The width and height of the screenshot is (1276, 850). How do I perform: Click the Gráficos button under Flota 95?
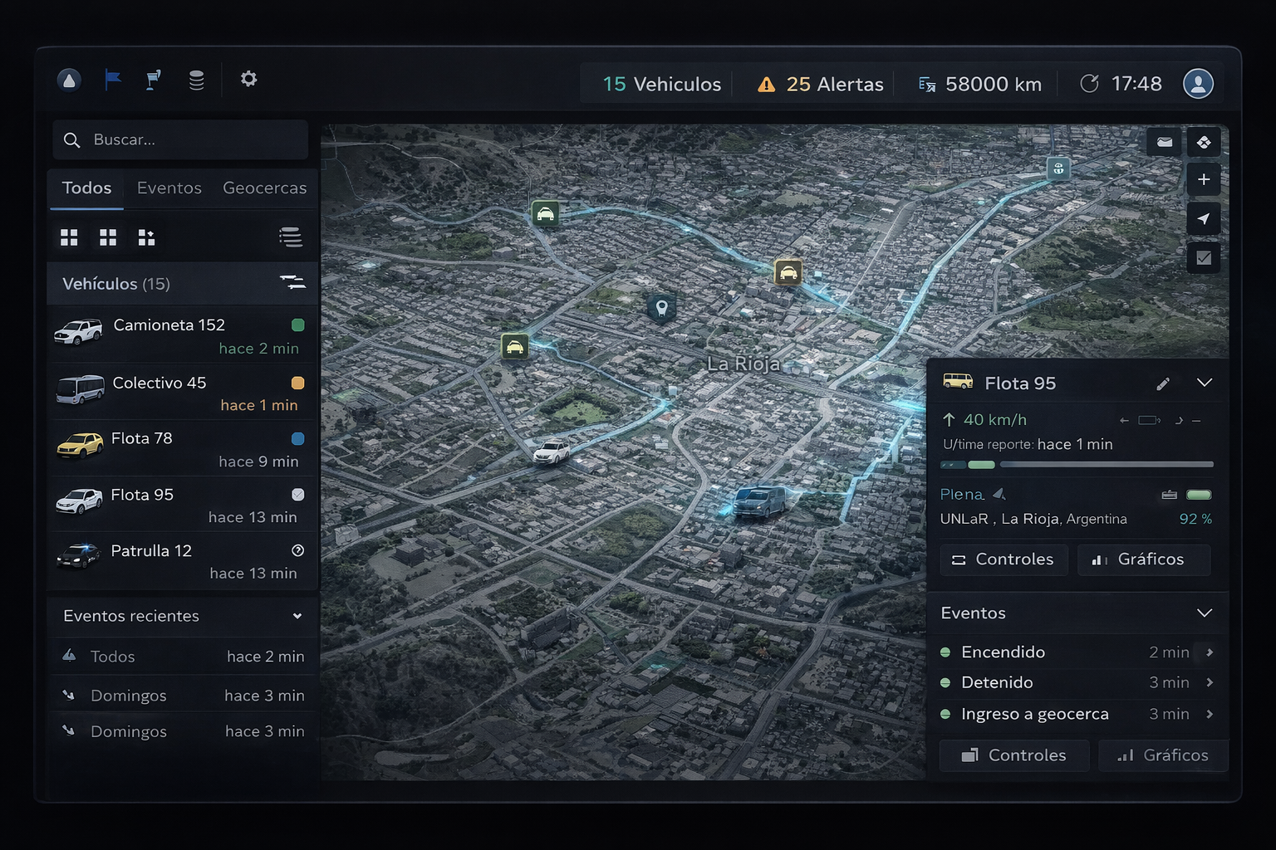click(x=1143, y=559)
